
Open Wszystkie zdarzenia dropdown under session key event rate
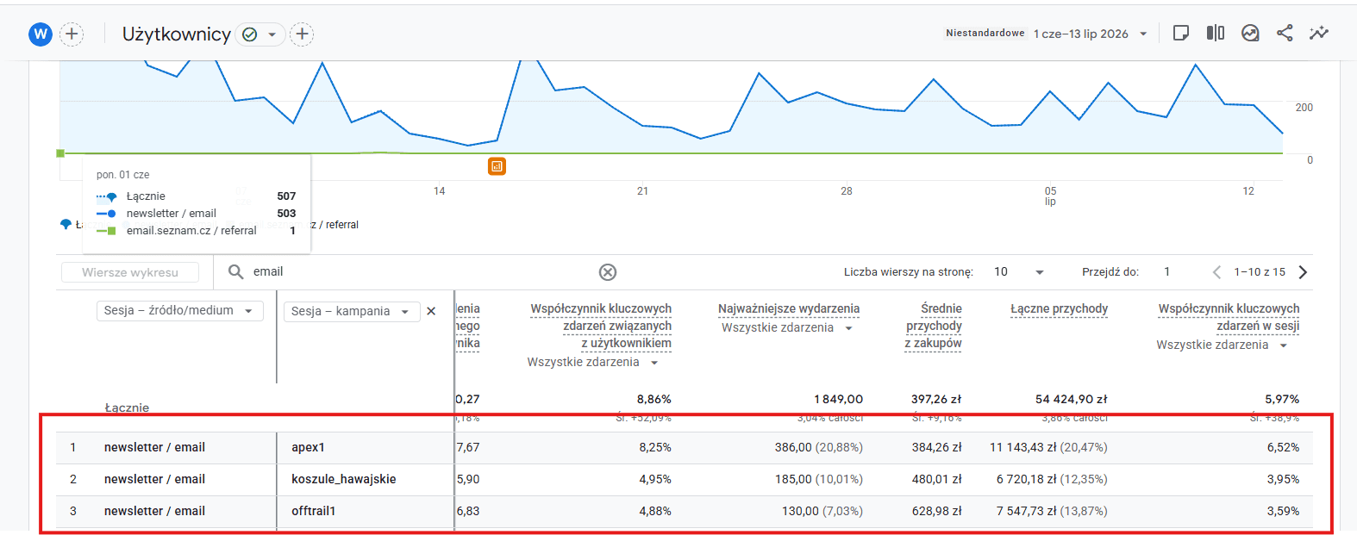click(1222, 345)
